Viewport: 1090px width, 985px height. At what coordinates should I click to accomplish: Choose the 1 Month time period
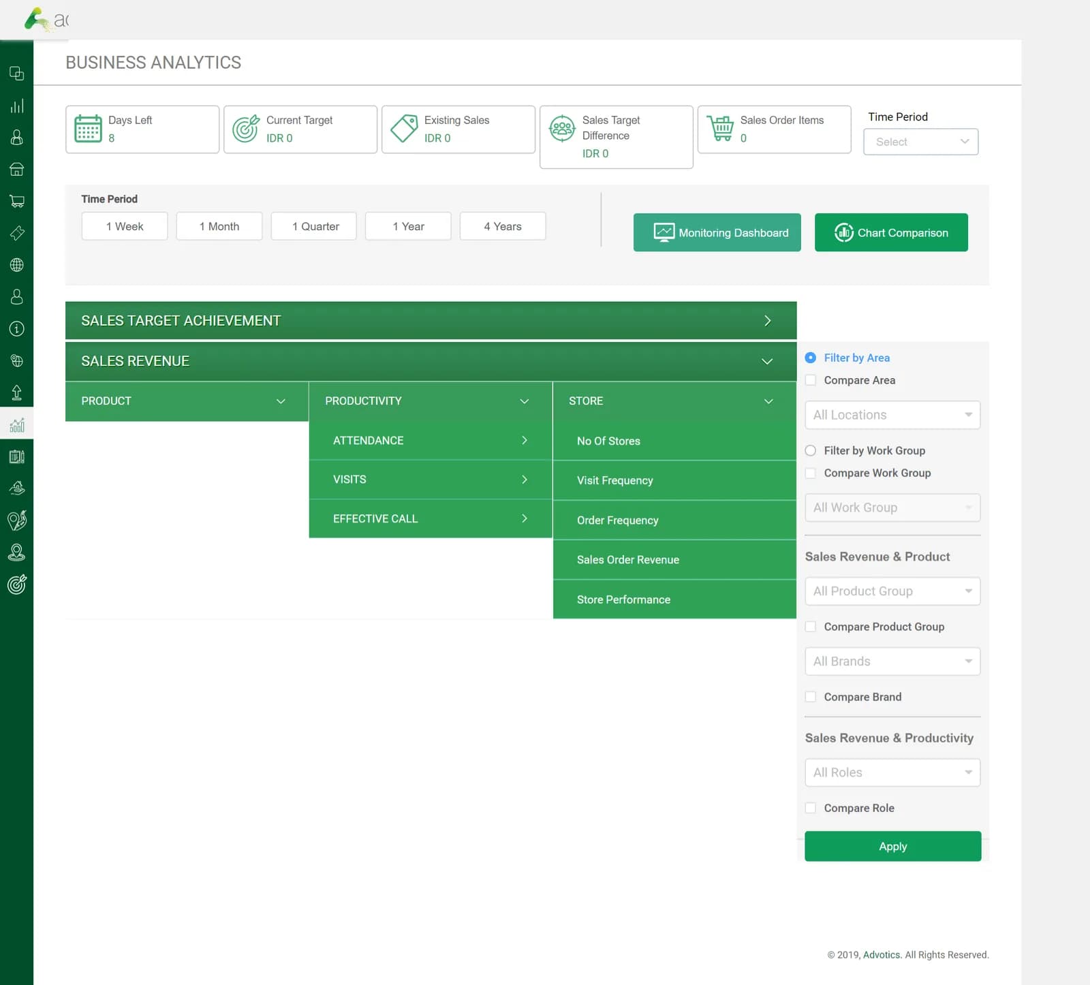[219, 226]
